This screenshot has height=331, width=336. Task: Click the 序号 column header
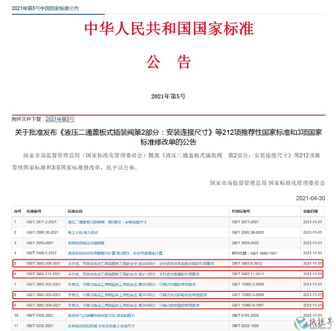click(18, 211)
